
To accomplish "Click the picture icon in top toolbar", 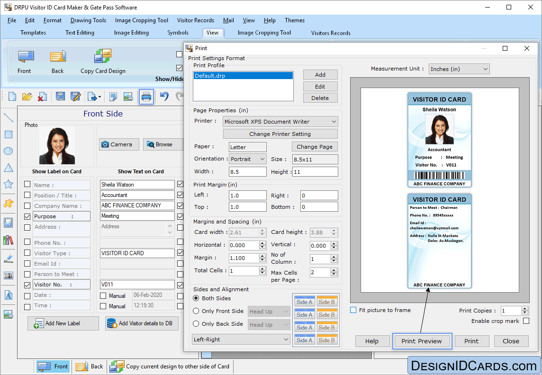I will (x=128, y=97).
